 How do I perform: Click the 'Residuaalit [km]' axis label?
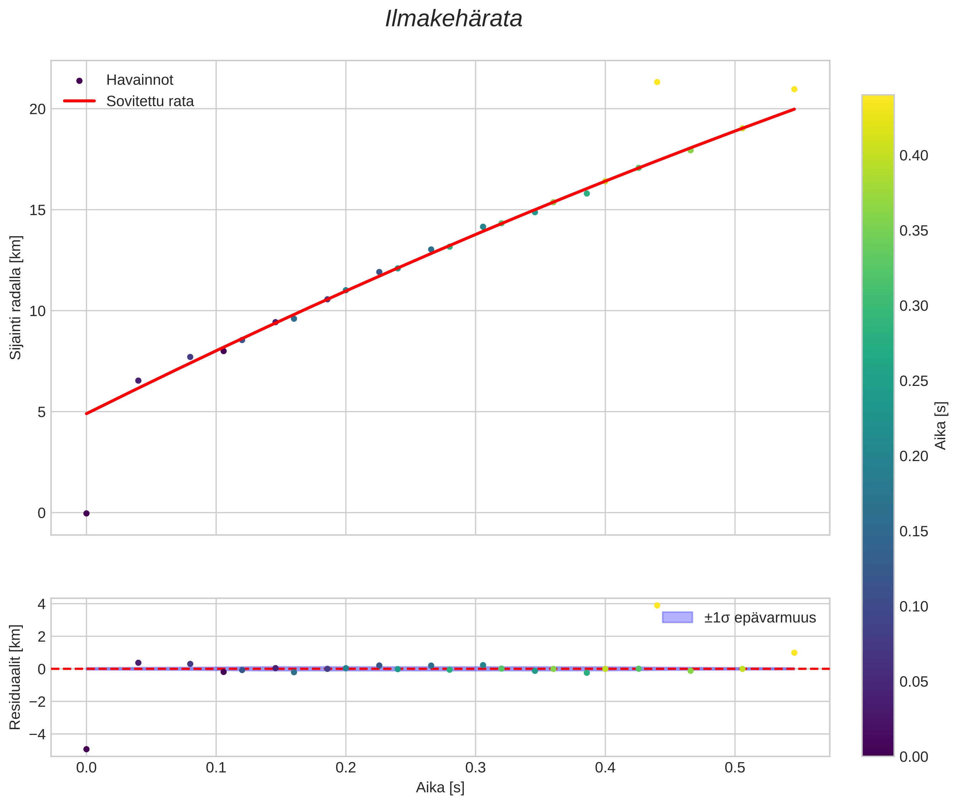15,677
